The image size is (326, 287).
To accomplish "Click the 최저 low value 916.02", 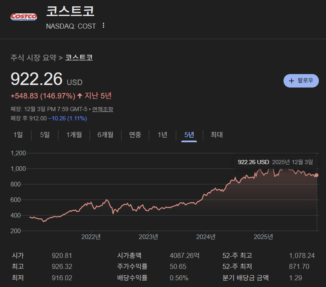I will pos(62,278).
